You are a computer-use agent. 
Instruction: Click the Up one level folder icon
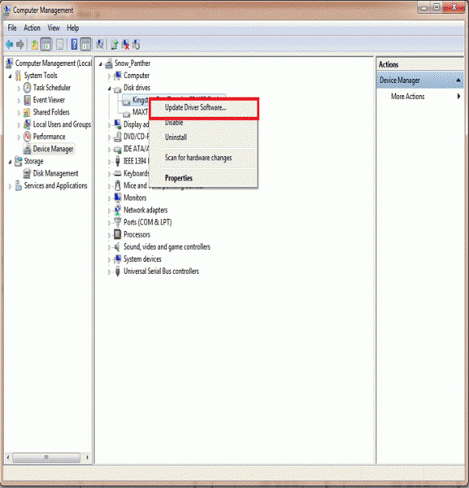point(34,45)
